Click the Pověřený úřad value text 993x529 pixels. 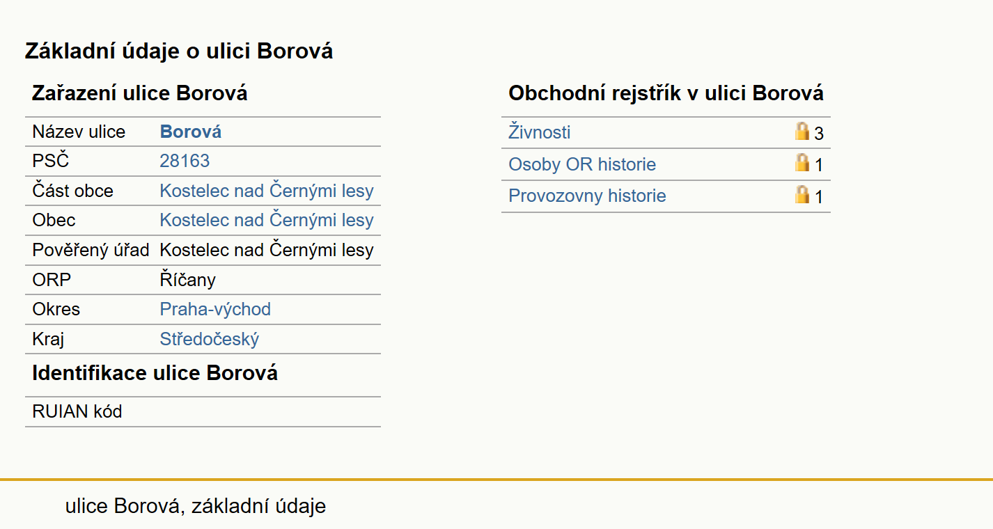click(x=267, y=250)
